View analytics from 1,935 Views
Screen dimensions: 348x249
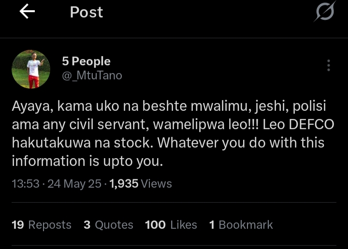141,184
